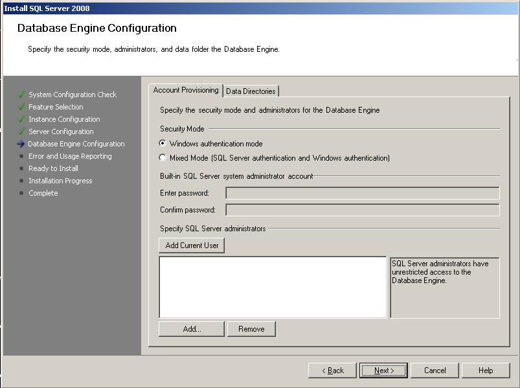The height and width of the screenshot is (388, 520).
Task: Click the bullet beside Complete step
Action: coord(21,193)
